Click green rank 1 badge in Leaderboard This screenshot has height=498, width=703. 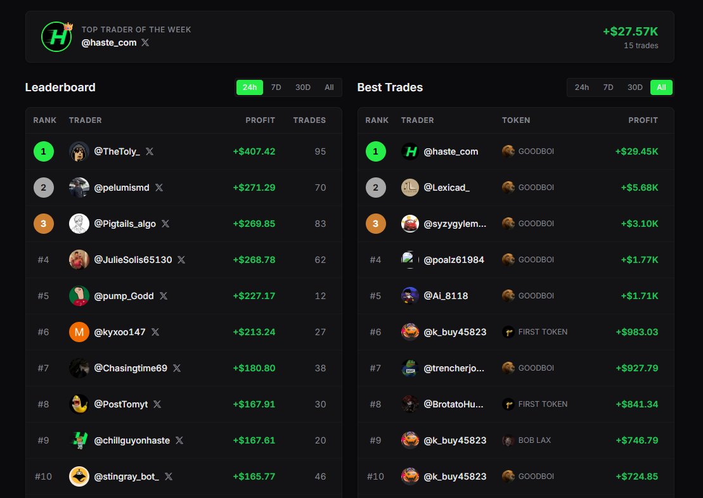click(44, 151)
